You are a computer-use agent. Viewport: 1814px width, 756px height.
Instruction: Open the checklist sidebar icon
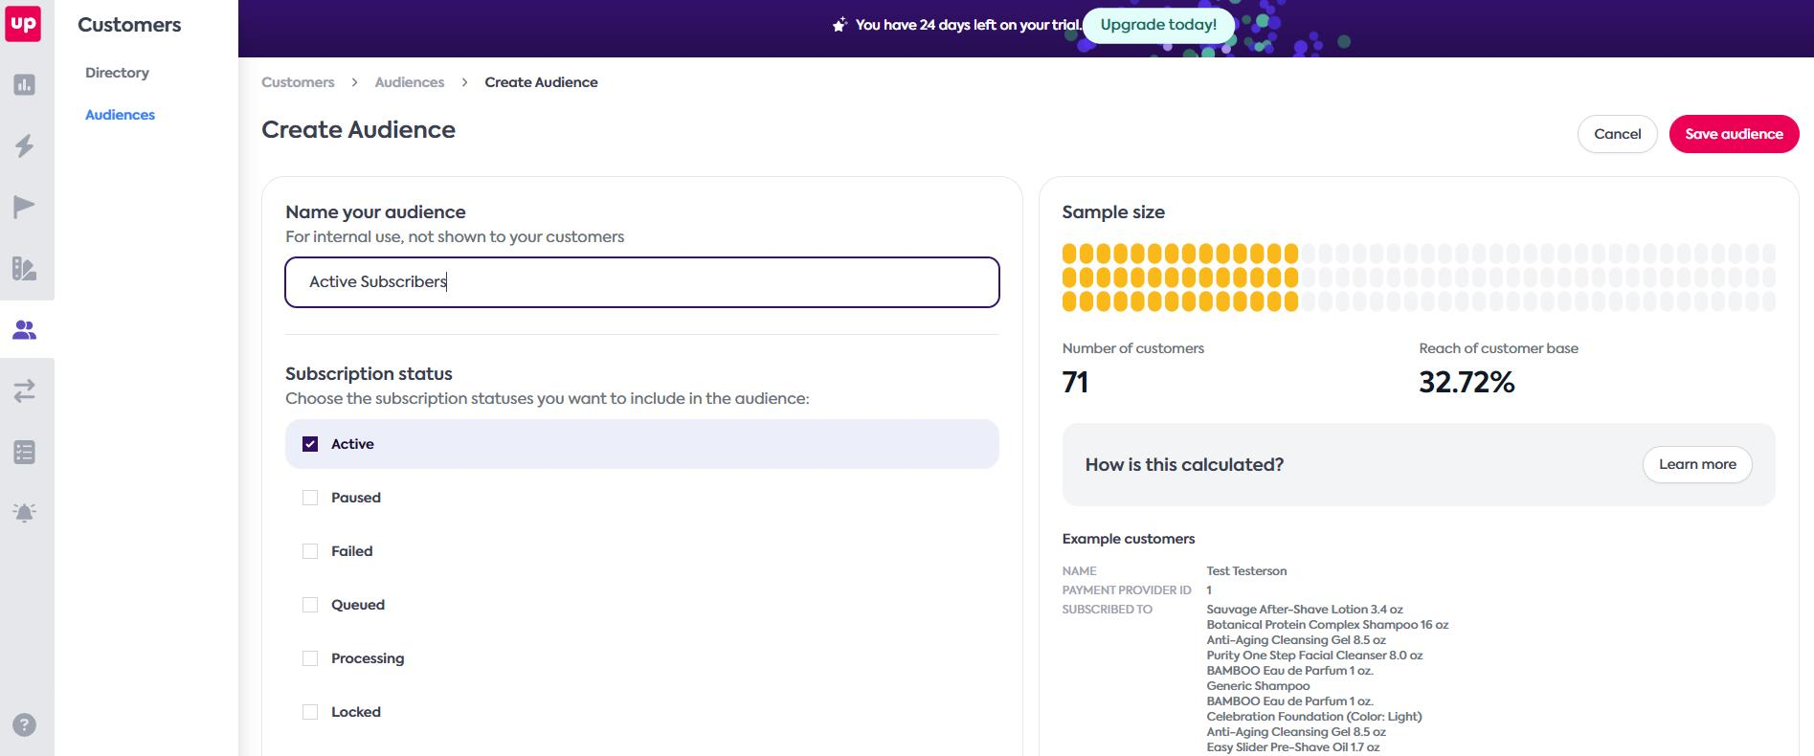(25, 452)
